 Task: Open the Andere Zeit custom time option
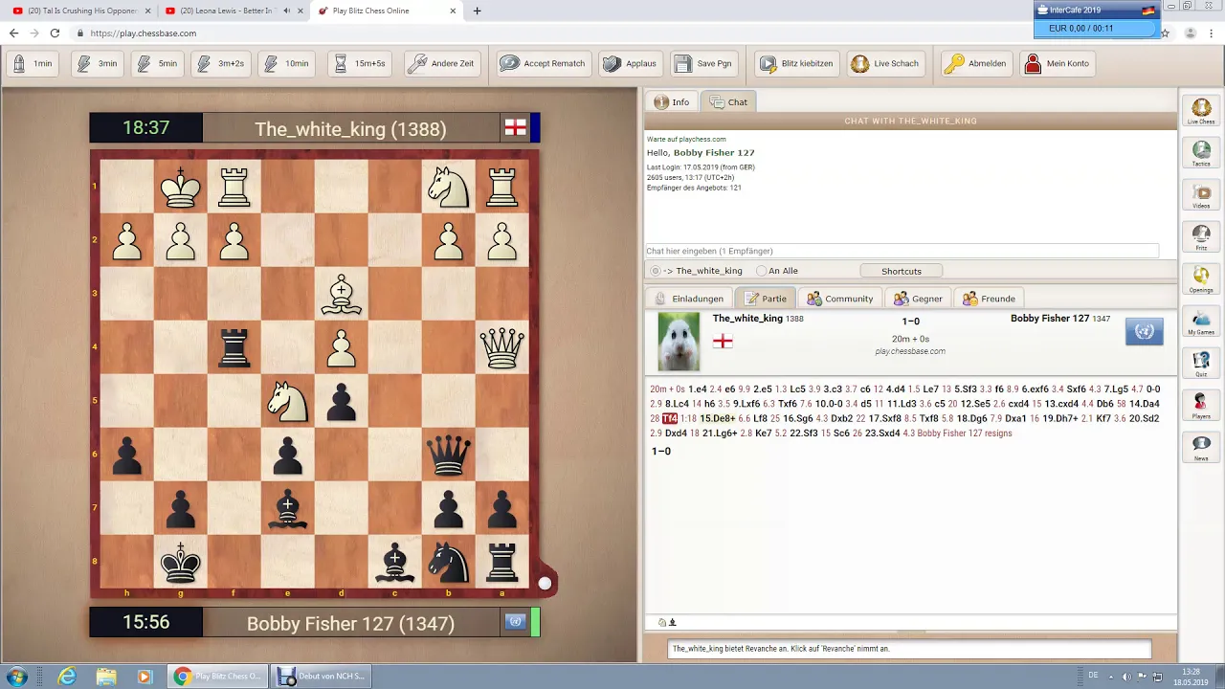tap(442, 63)
